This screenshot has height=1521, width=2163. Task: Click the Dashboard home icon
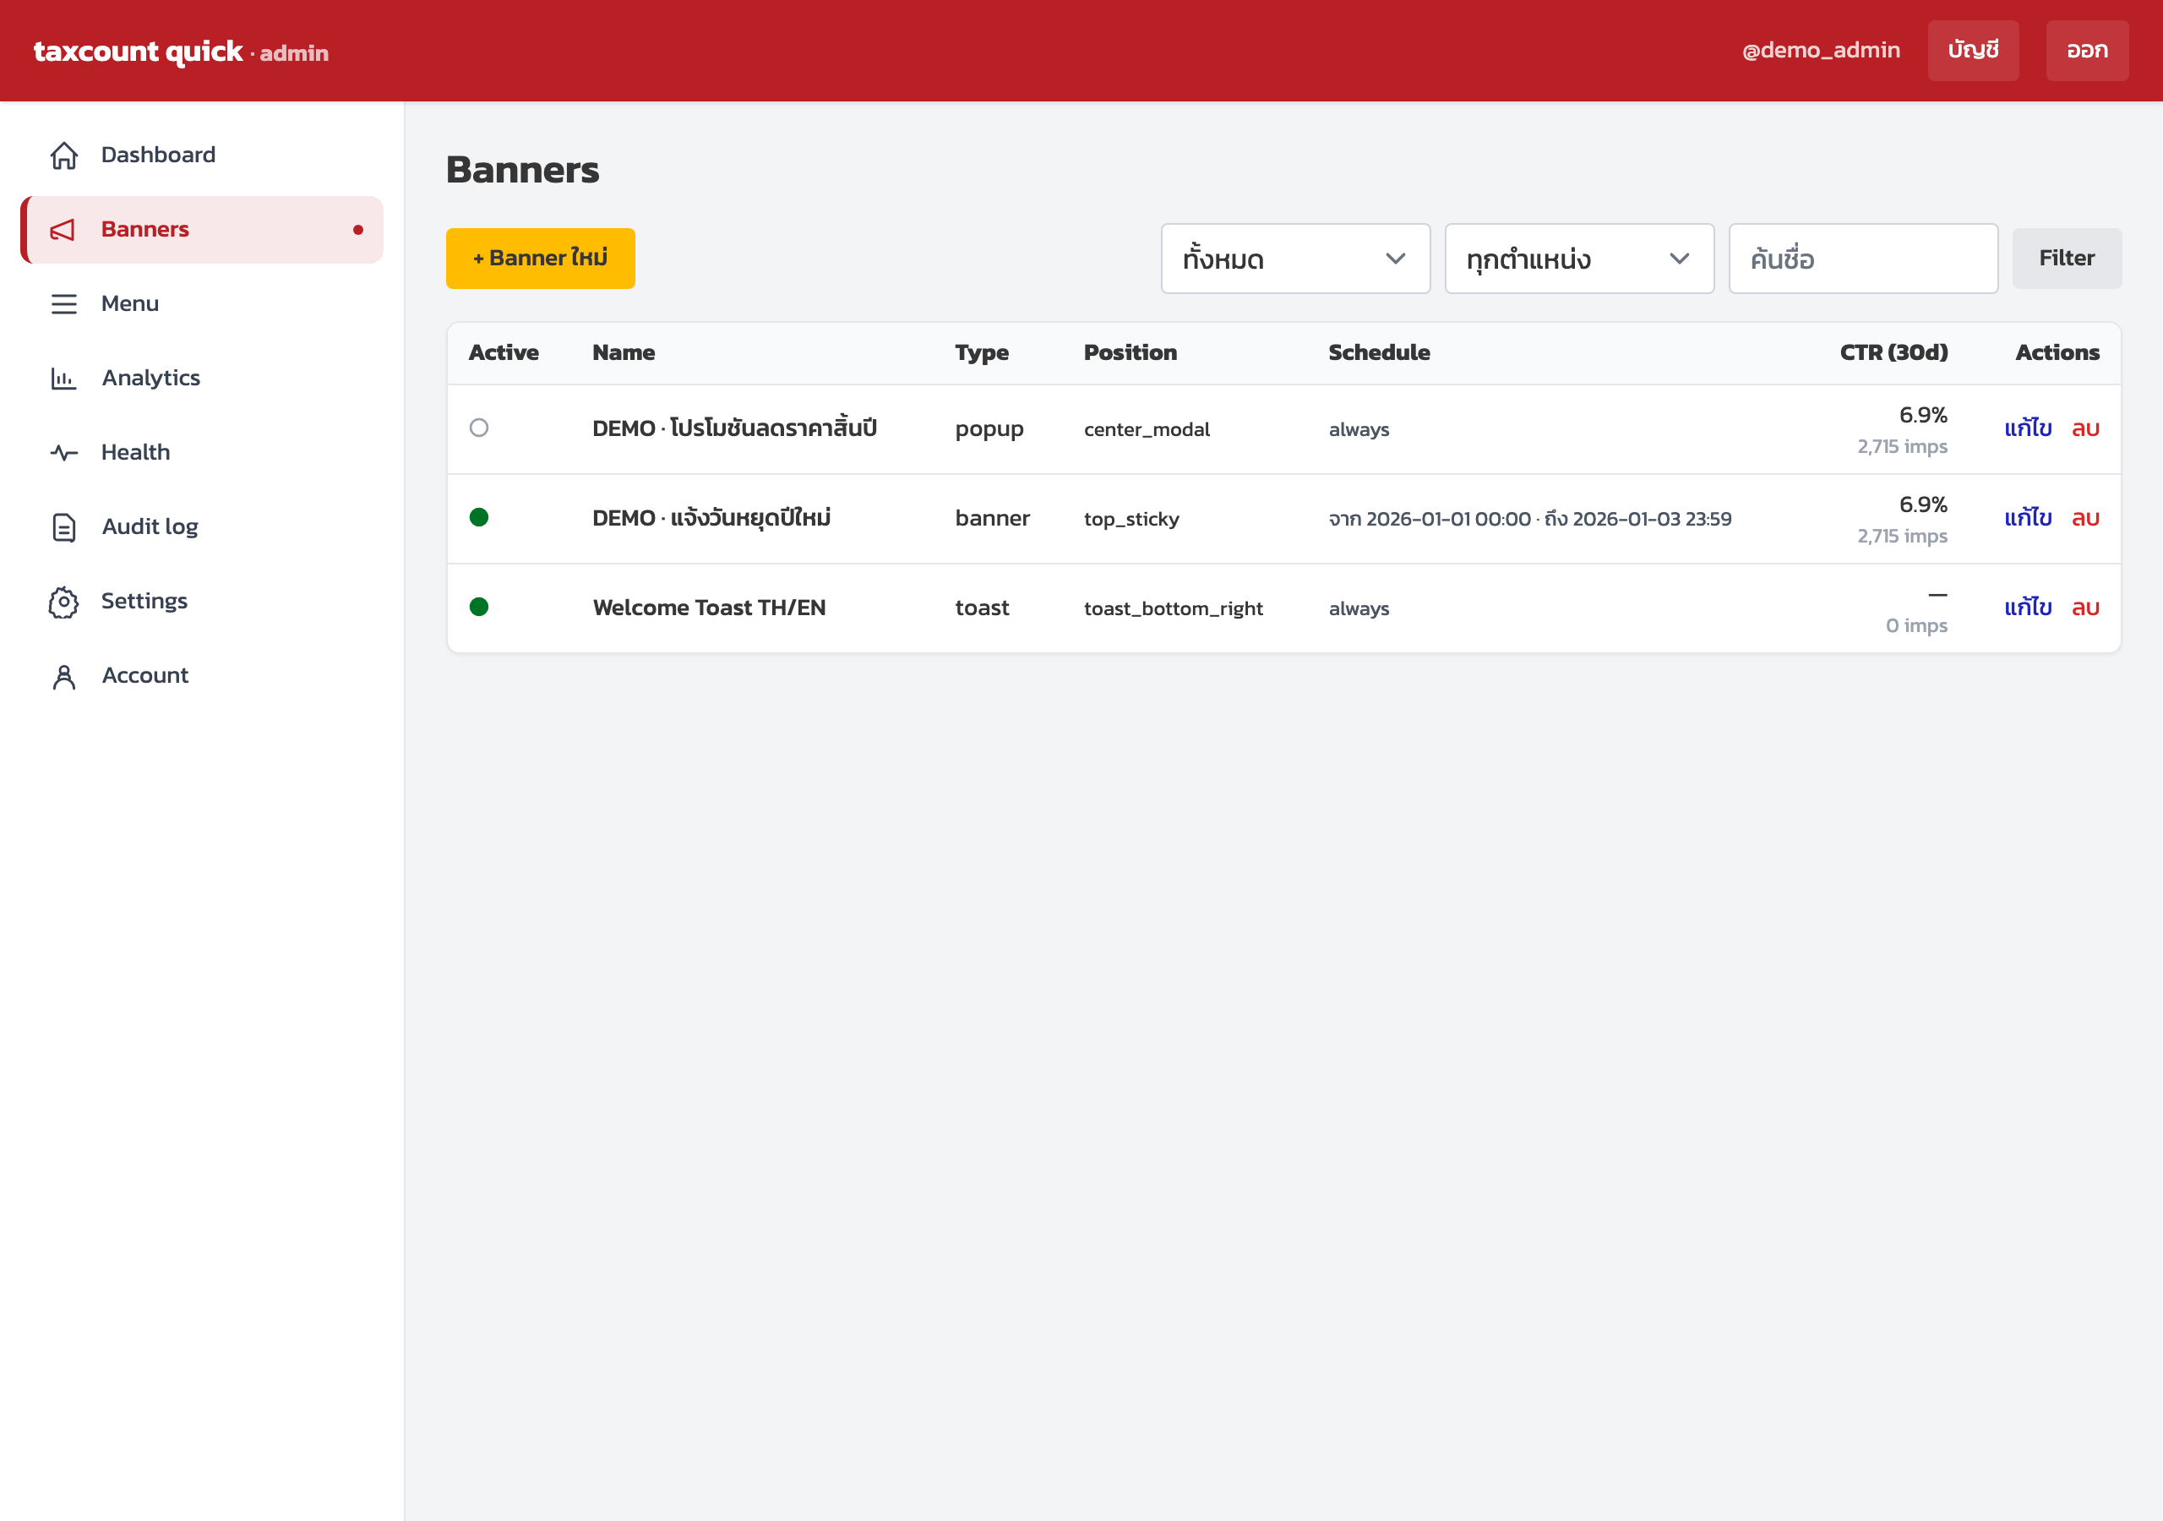point(64,155)
